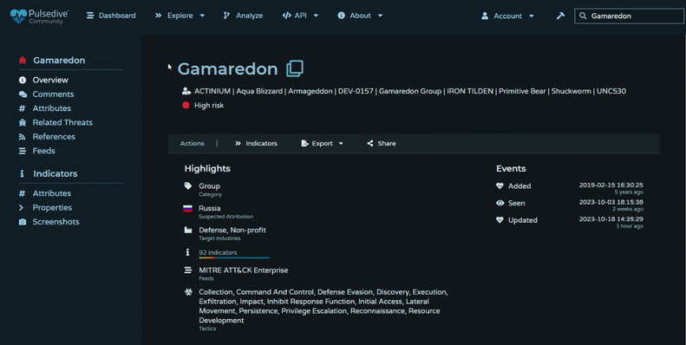The image size is (686, 345).
Task: Click the Added event heart icon
Action: 500,186
